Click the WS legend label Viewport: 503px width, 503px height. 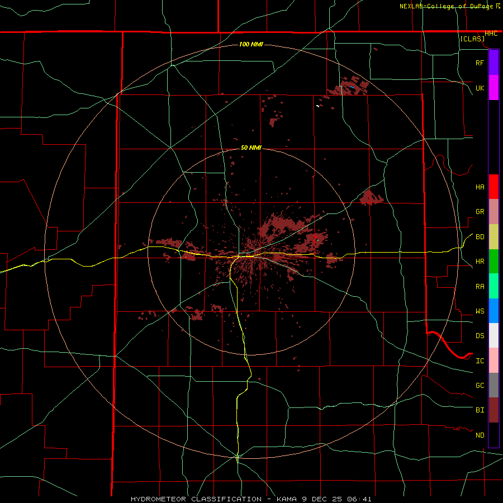tap(480, 311)
